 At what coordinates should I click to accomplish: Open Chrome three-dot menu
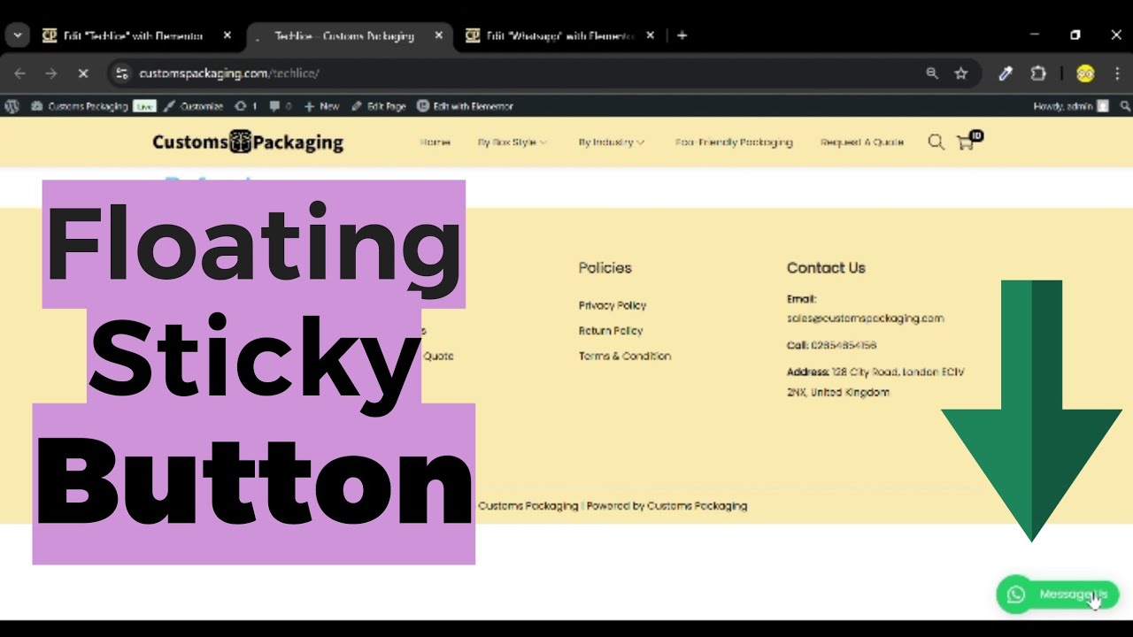[x=1117, y=73]
